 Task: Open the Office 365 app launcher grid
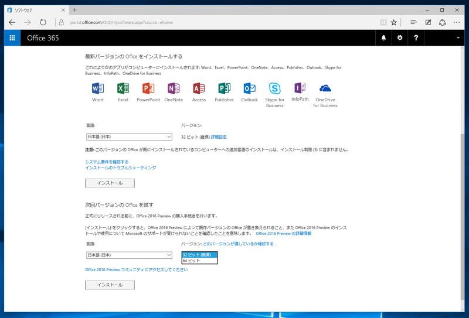point(12,38)
